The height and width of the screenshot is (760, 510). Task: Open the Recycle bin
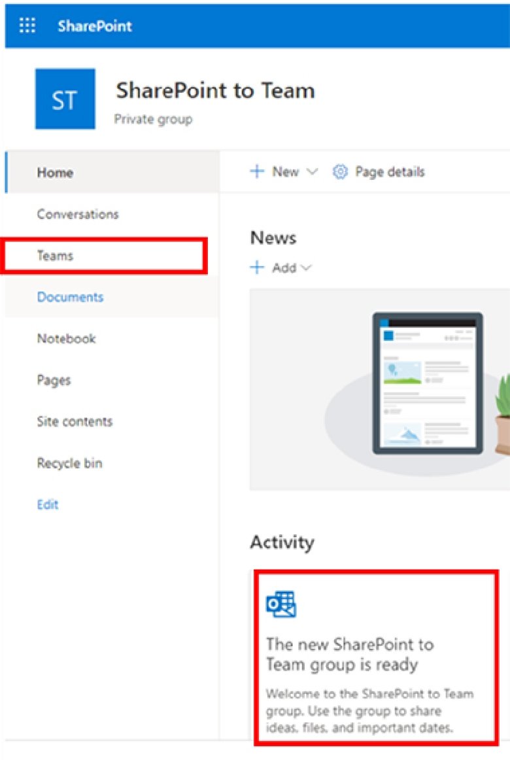coord(69,463)
